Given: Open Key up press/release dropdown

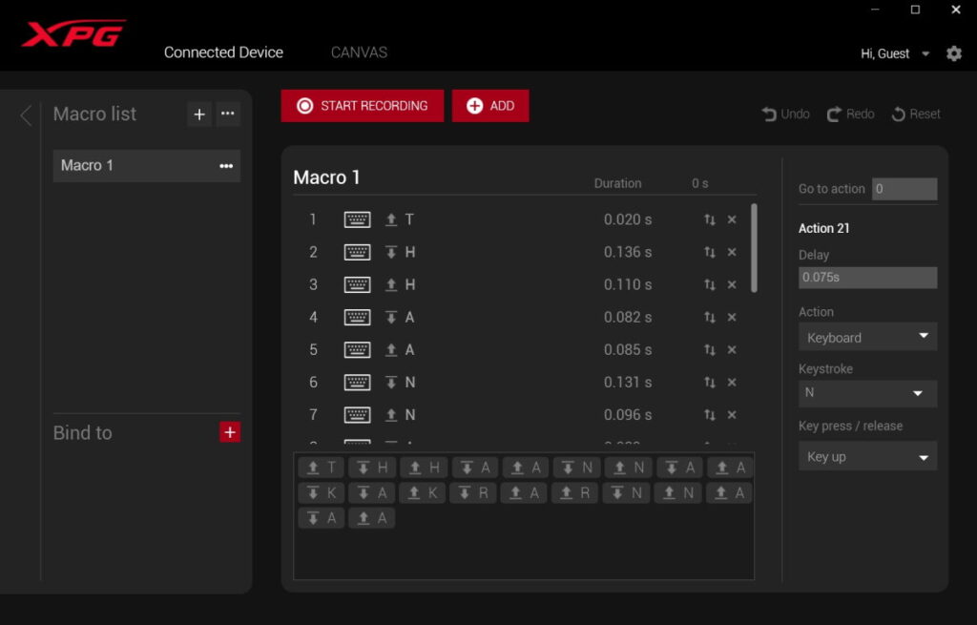Looking at the screenshot, I should coord(867,457).
